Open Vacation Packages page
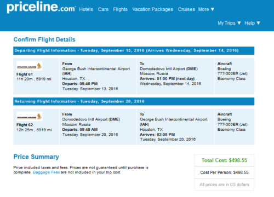Screen dimensions: 274x197 pyautogui.click(x=152, y=9)
